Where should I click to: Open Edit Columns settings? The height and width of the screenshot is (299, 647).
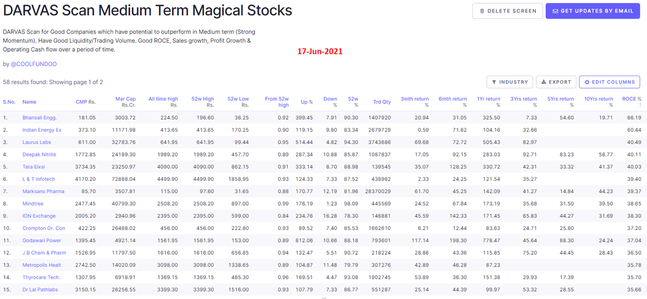[x=609, y=82]
